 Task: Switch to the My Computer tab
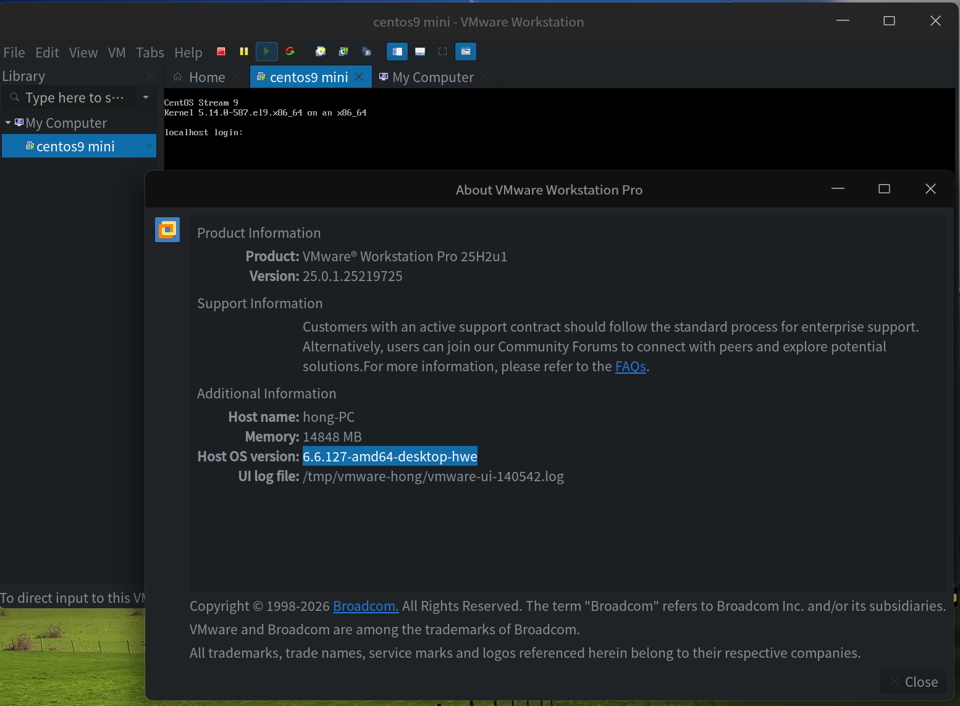pos(434,77)
